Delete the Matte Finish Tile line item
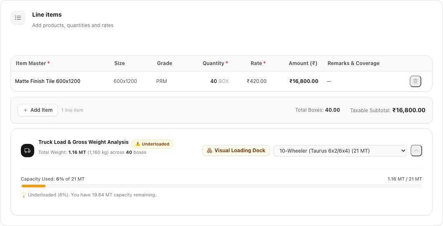This screenshot has width=443, height=226. (x=415, y=81)
